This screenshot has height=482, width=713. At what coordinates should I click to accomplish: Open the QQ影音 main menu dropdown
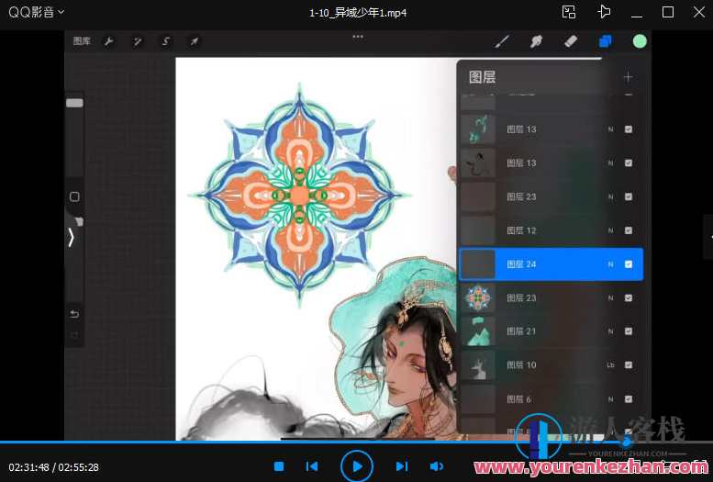click(37, 12)
